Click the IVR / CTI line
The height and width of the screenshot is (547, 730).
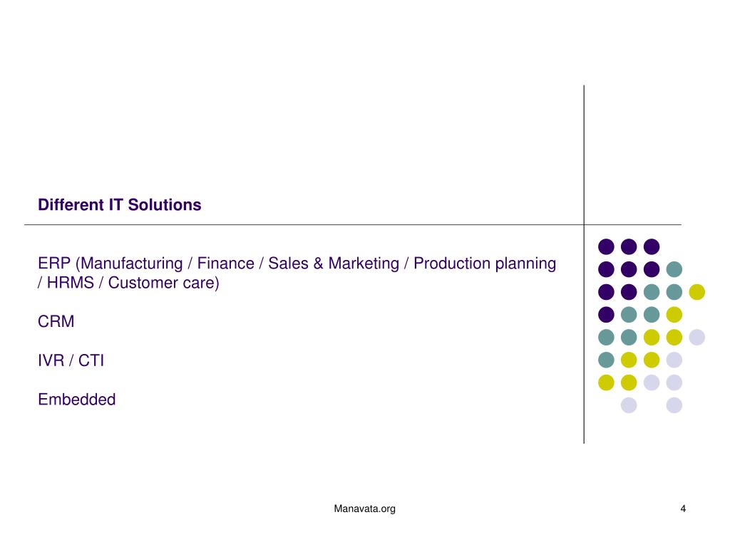click(71, 360)
